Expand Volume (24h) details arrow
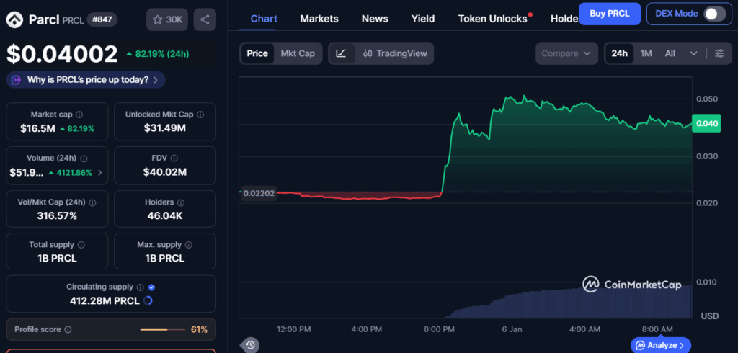The image size is (738, 353). coord(99,173)
